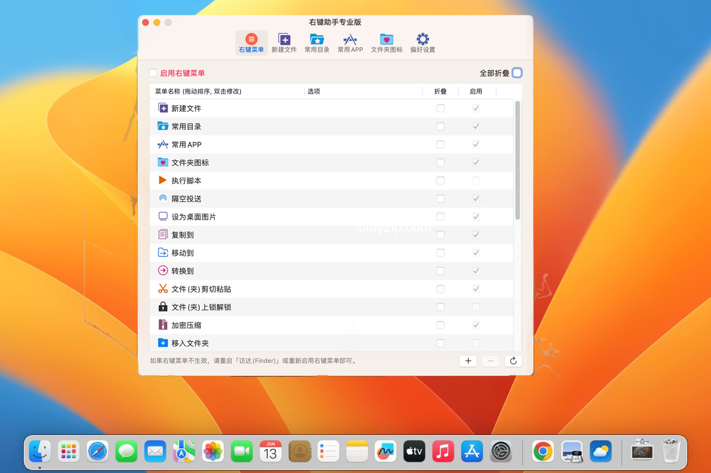
Task: Switch to 常用APP toolbar tab
Action: coord(350,43)
